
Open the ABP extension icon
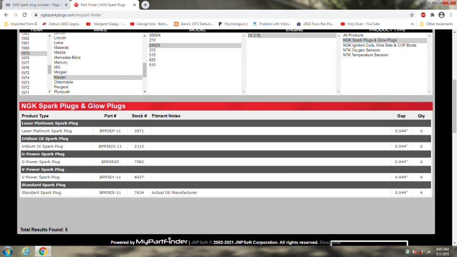tap(423, 15)
